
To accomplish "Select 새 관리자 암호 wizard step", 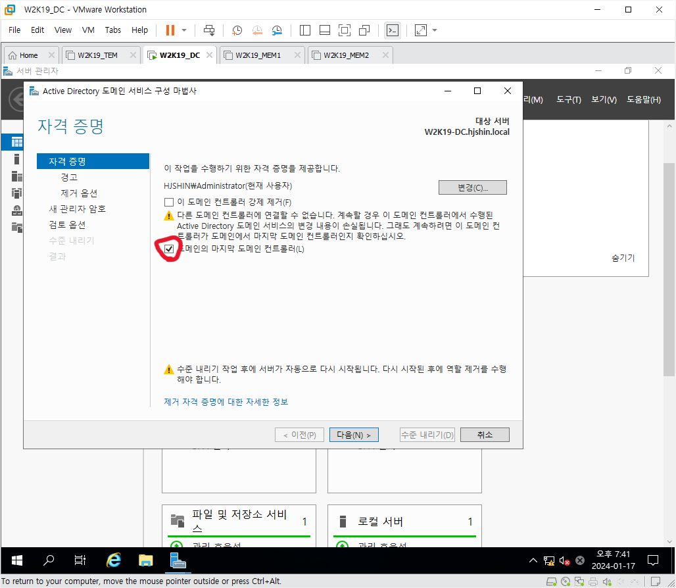I will pos(77,209).
